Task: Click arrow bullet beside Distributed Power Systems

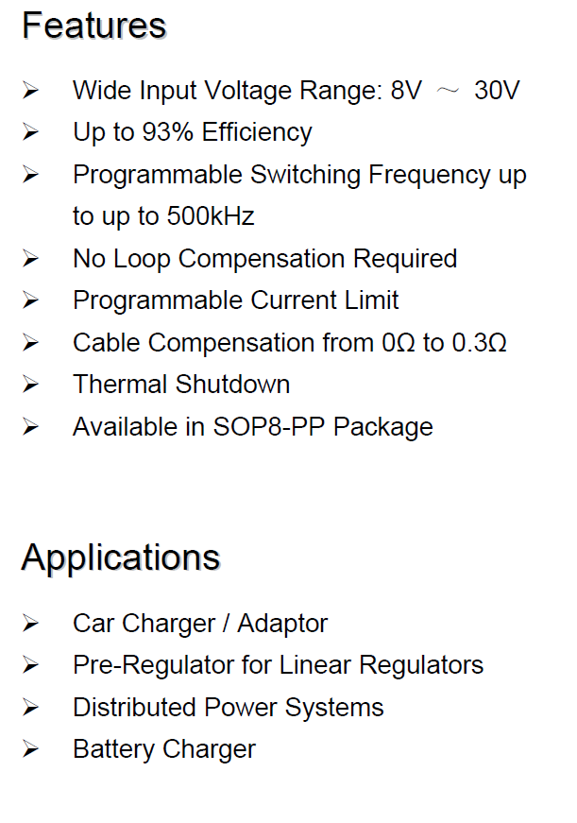Action: 30,708
